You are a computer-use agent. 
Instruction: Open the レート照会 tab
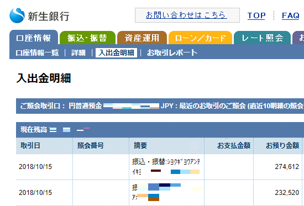point(263,38)
